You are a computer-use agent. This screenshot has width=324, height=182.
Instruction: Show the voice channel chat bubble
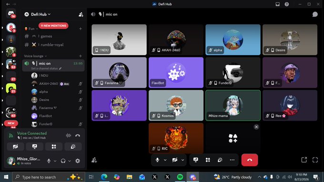(315, 14)
